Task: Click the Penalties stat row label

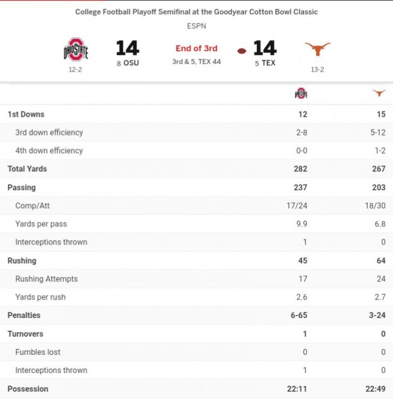Action: [24, 315]
